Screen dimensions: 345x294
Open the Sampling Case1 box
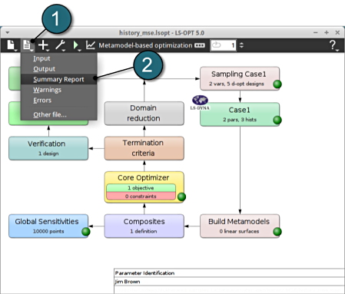240,78
